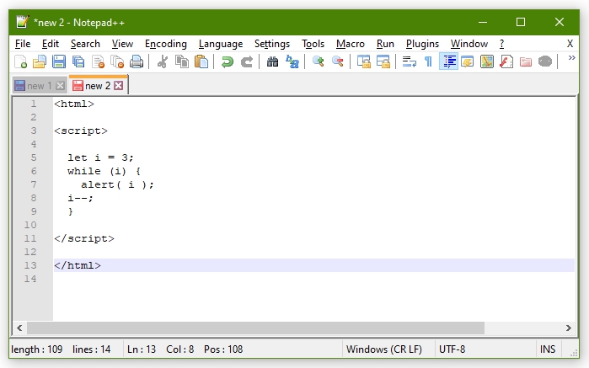Click the horizontal scrollbar right arrow
Image resolution: width=589 pixels, height=368 pixels.
click(569, 328)
